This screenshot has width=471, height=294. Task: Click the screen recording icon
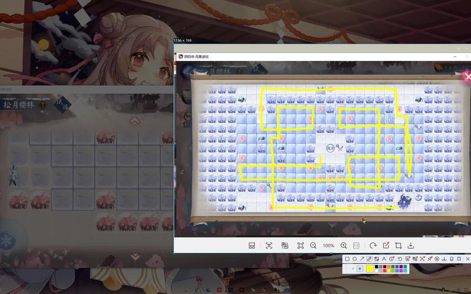[437, 259]
